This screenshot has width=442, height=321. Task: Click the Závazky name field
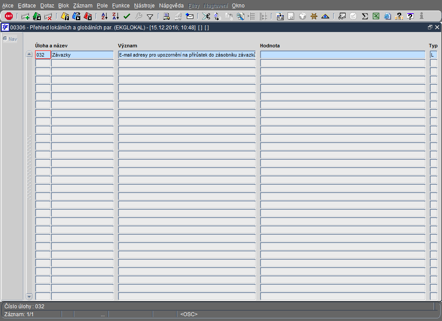(82, 55)
